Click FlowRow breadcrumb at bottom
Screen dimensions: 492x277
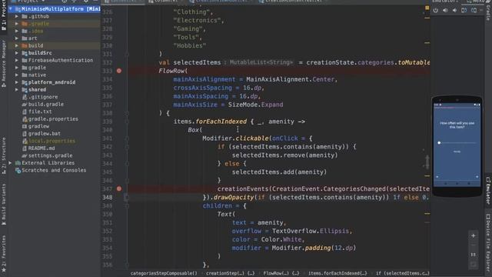click(x=281, y=273)
